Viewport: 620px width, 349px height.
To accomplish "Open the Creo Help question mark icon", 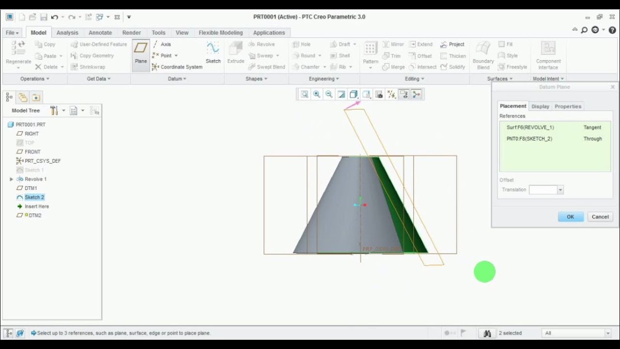I will (612, 30).
